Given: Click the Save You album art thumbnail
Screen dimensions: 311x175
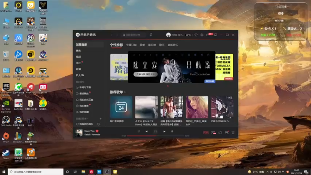Looking at the screenshot, I should tap(79, 133).
